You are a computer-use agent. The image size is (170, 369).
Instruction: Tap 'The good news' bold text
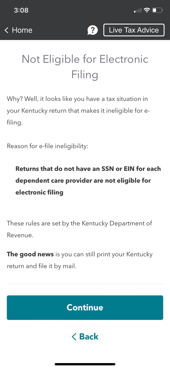pyautogui.click(x=30, y=254)
